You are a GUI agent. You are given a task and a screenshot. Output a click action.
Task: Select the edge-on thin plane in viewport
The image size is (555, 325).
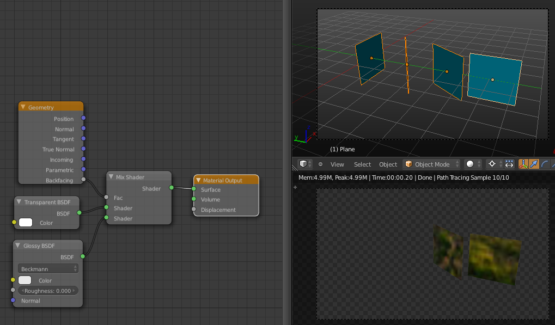pos(407,65)
